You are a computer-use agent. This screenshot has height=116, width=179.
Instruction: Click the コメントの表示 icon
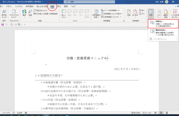[87, 11]
